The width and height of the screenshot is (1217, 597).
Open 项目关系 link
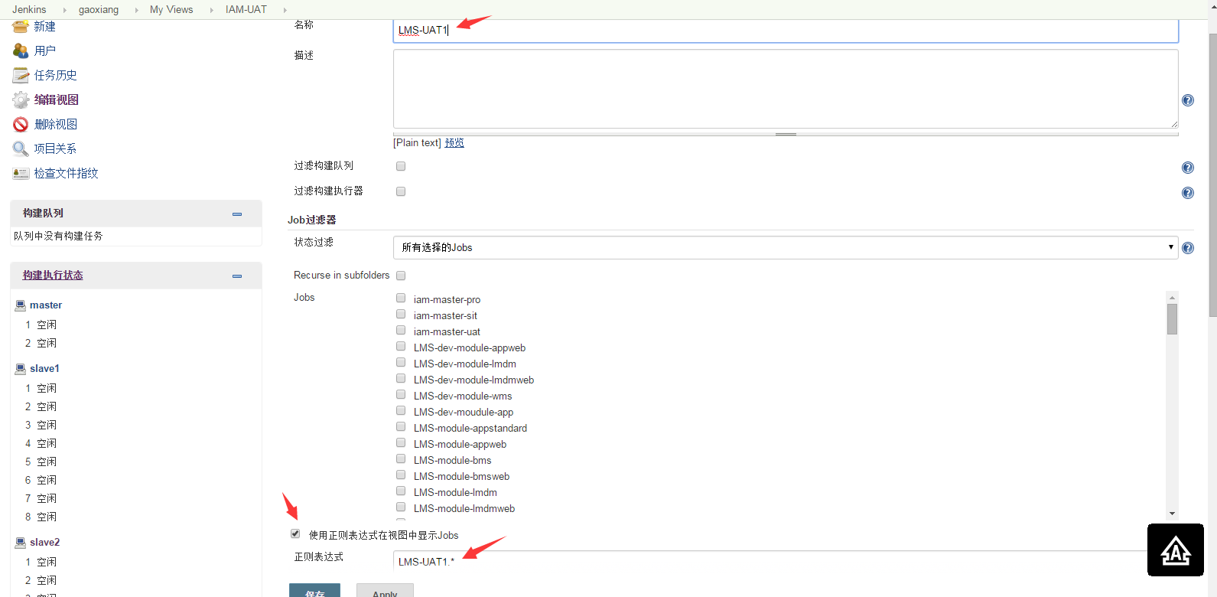tap(55, 148)
